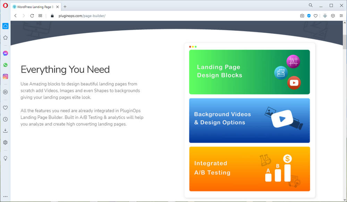Maximize the Opera window
This screenshot has height=202, width=347.
coord(331,6)
